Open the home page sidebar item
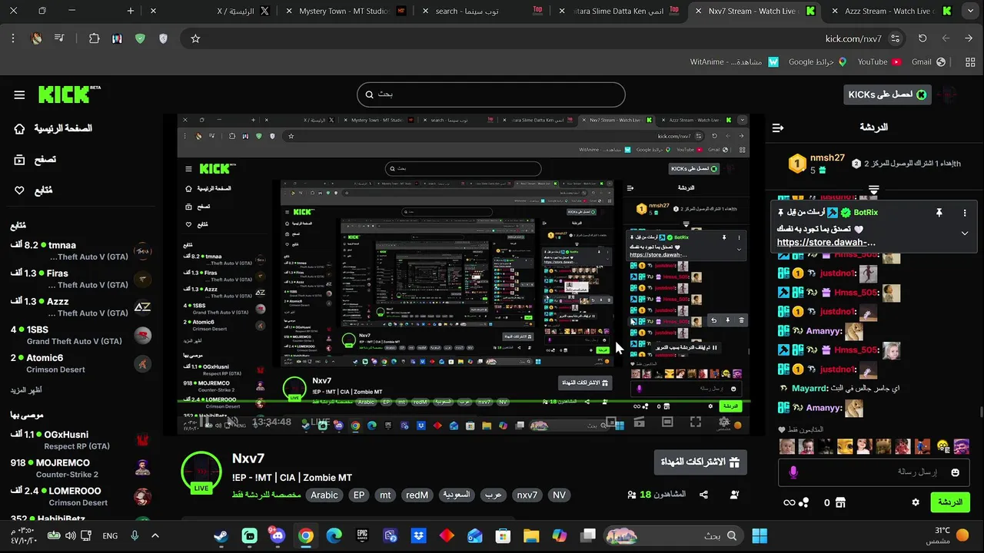The width and height of the screenshot is (984, 553). point(53,128)
